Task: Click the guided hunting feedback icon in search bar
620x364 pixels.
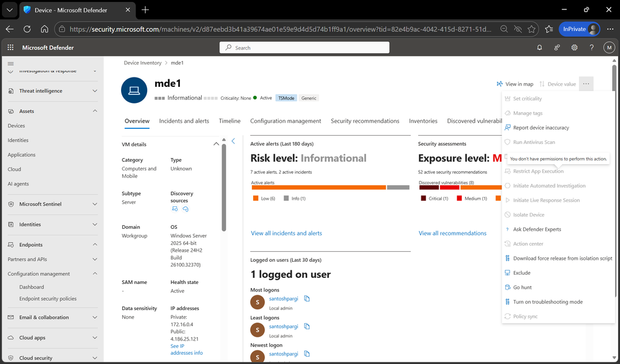Action: [557, 47]
